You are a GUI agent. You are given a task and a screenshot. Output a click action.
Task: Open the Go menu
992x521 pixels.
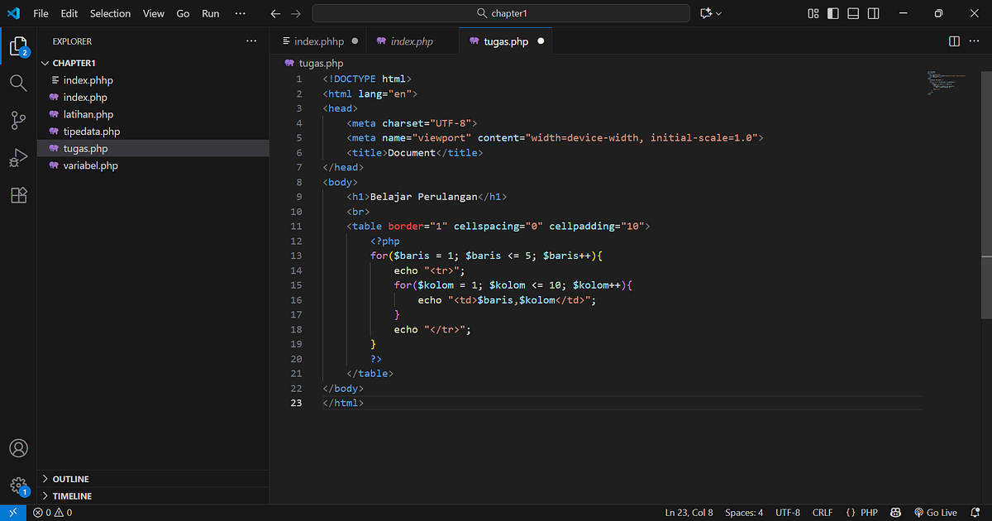pos(183,13)
